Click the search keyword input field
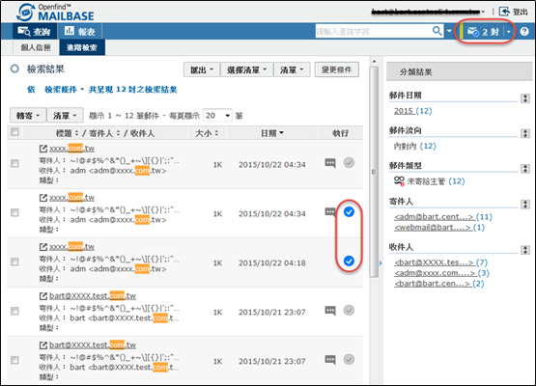The height and width of the screenshot is (386, 536). point(373,31)
